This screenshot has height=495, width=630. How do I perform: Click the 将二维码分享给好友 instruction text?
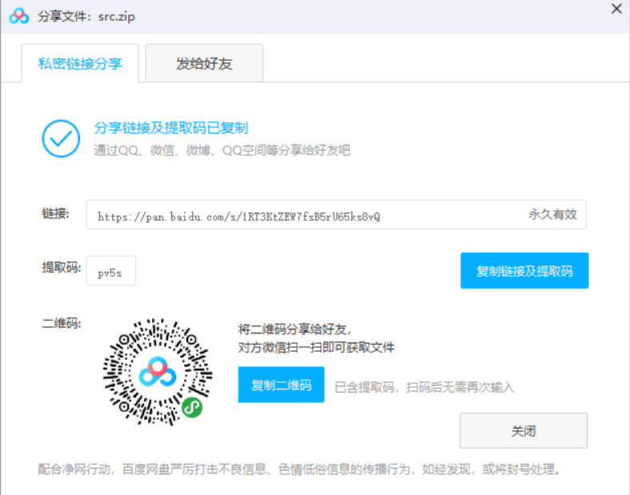click(x=295, y=329)
